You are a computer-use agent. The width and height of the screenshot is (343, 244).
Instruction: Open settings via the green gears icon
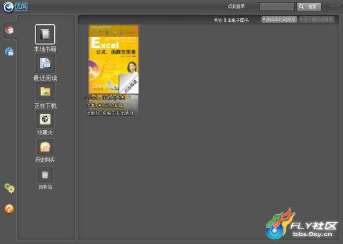pyautogui.click(x=9, y=188)
